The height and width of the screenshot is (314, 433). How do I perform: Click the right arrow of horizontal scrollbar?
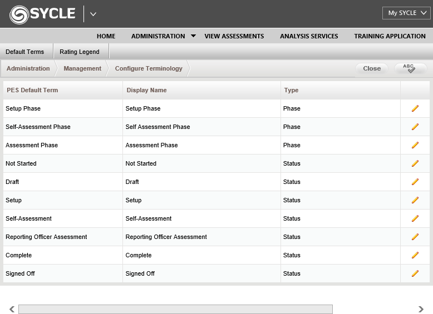421,309
